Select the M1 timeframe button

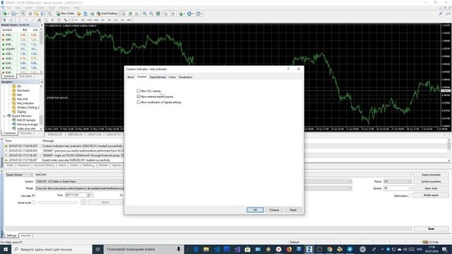click(x=76, y=20)
